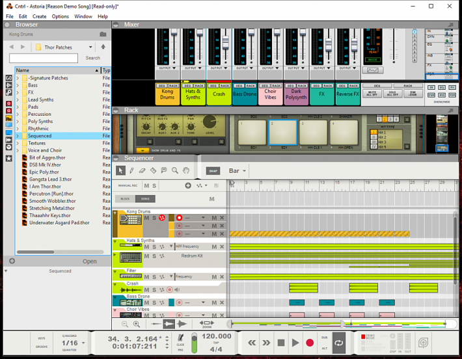The image size is (462, 359).
Task: Click the red Record button
Action: coord(310,343)
